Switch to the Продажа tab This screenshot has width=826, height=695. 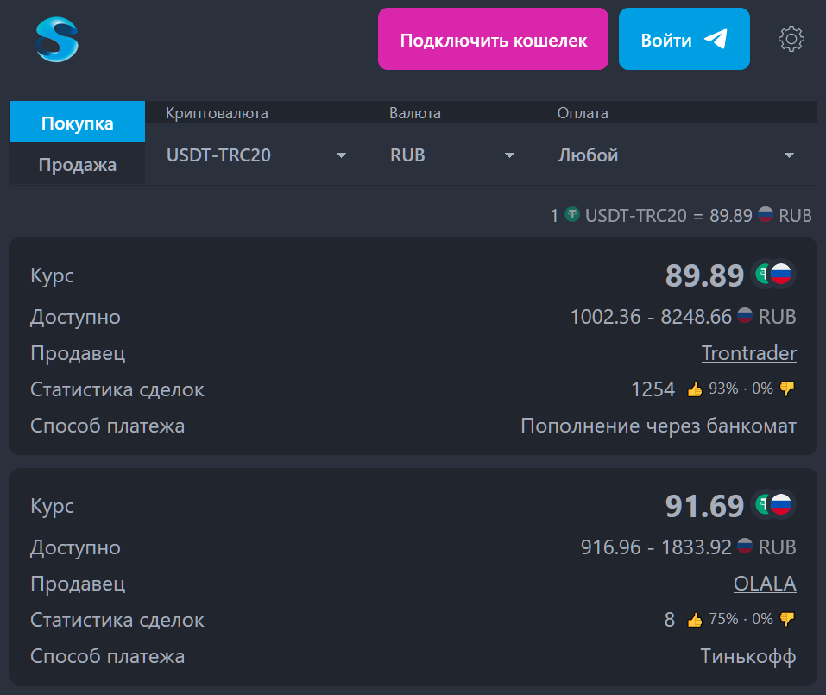pyautogui.click(x=78, y=164)
